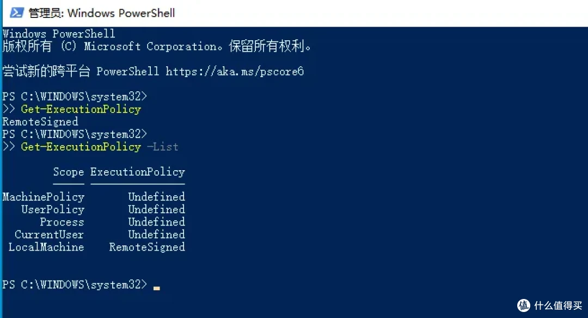
Task: Click RemoteSigned value in LocalMachine row
Action: 147,247
